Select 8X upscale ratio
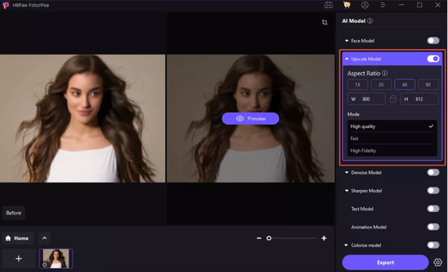The width and height of the screenshot is (448, 272). coord(428,85)
